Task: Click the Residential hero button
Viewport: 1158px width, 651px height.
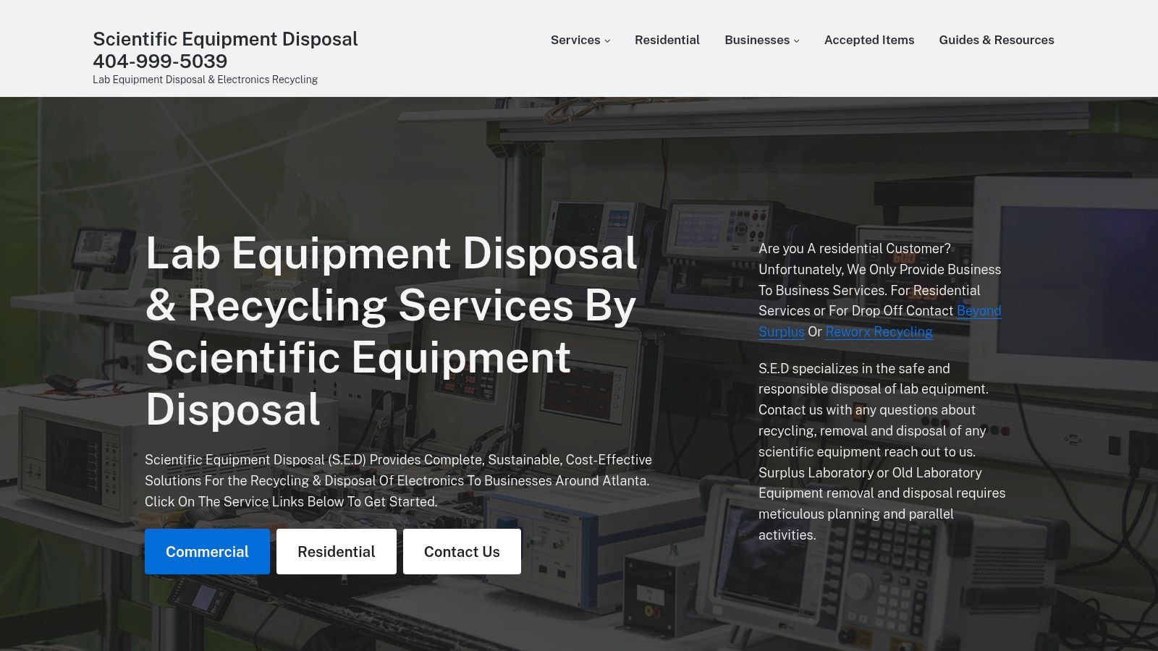Action: pyautogui.click(x=336, y=551)
